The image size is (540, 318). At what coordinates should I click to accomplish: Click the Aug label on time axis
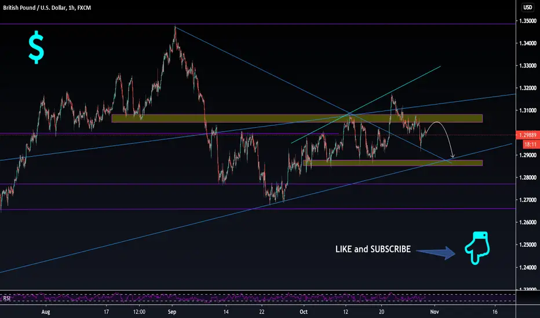[46, 312]
